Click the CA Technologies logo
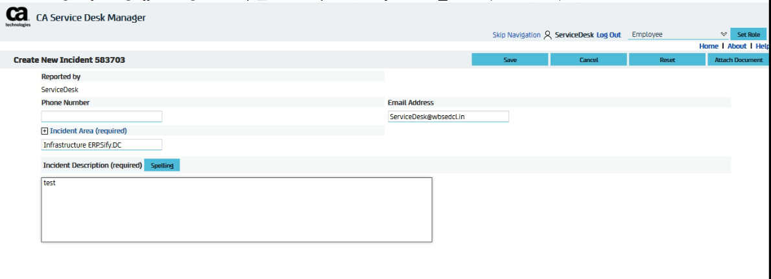This screenshot has height=279, width=771. pyautogui.click(x=18, y=17)
